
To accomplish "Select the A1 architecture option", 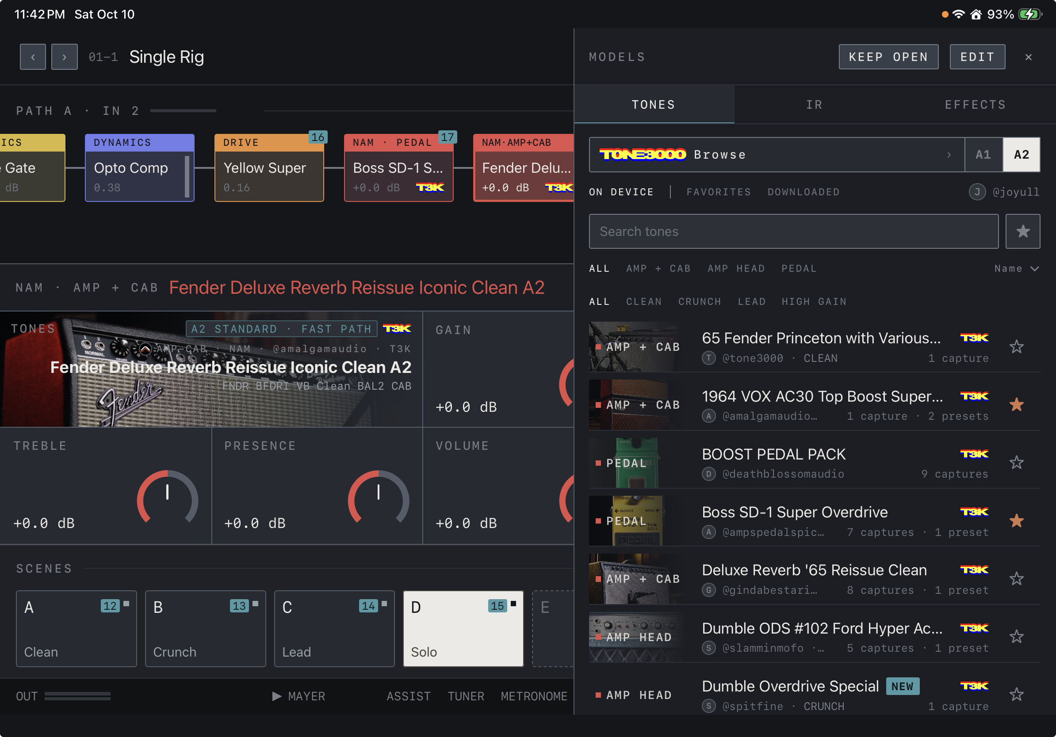I will [x=983, y=155].
